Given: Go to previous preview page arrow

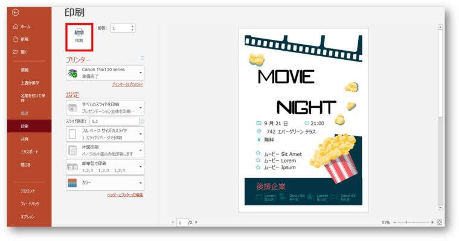Looking at the screenshot, I should pyautogui.click(x=173, y=222).
